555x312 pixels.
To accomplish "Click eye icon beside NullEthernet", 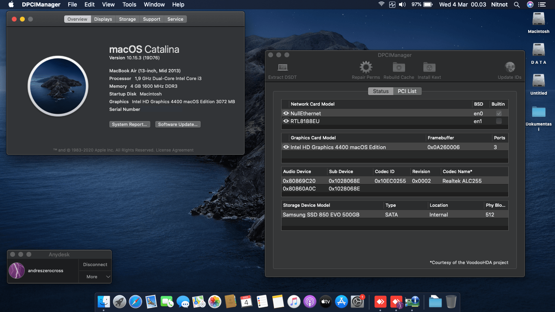I will pyautogui.click(x=286, y=113).
